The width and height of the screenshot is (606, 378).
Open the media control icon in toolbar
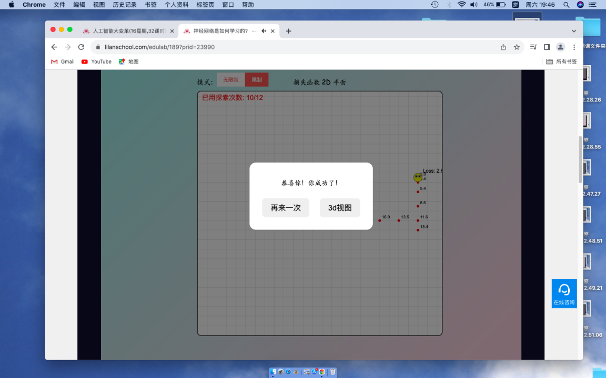point(533,47)
